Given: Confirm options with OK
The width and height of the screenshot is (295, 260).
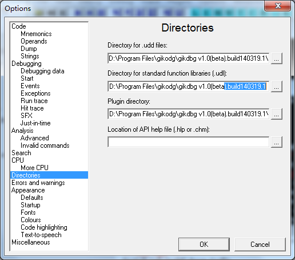Looking at the screenshot, I should tap(204, 245).
